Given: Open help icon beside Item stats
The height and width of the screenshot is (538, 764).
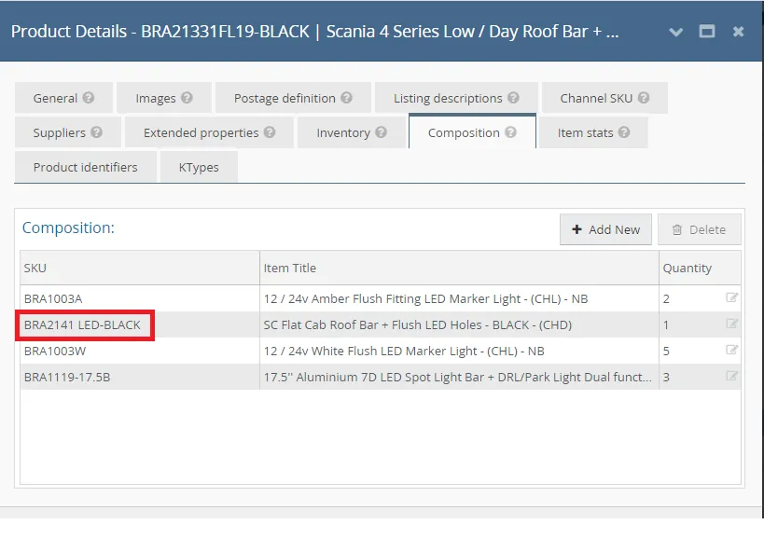Looking at the screenshot, I should point(624,132).
